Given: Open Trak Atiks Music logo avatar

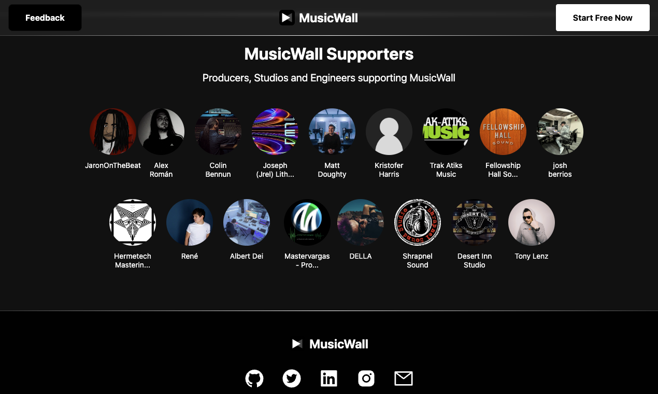Looking at the screenshot, I should tap(446, 132).
